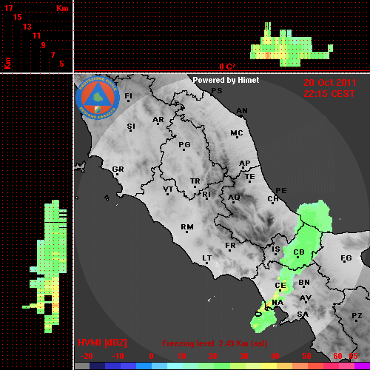The height and width of the screenshot is (370, 370).
Task: Click the '65' dBZ scale value
Action: (353, 356)
